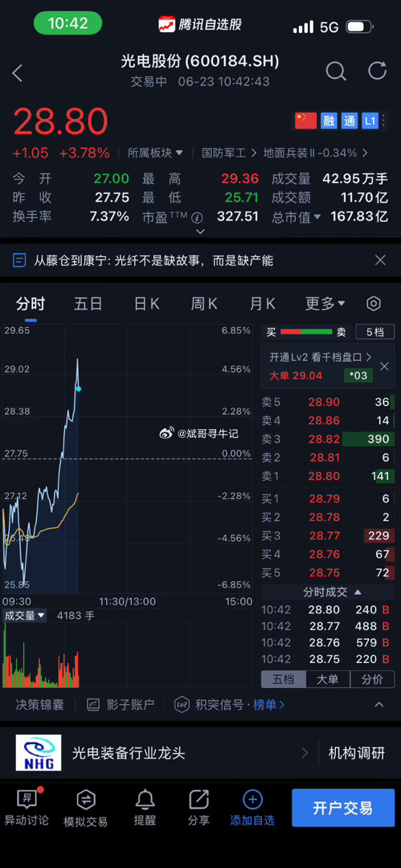Tap the 融 margin trading badge
The height and width of the screenshot is (868, 401).
point(329,121)
